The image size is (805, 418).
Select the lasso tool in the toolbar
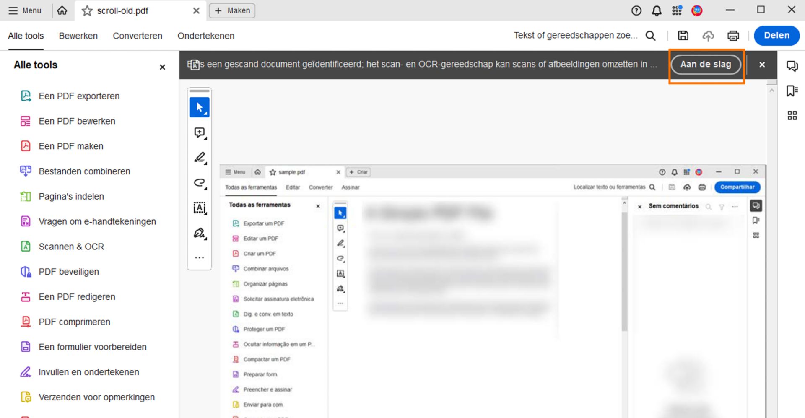tap(200, 183)
